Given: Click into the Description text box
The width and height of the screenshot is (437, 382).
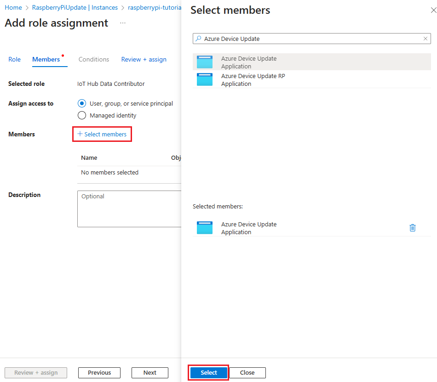Looking at the screenshot, I should (x=129, y=209).
